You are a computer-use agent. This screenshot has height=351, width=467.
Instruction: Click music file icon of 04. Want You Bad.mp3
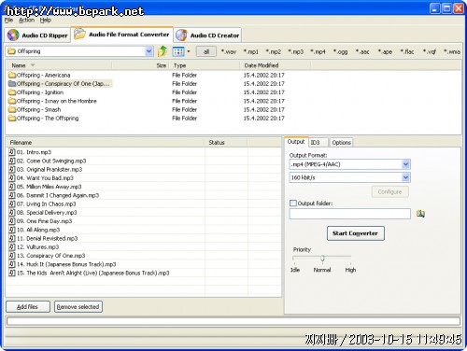[x=12, y=177]
